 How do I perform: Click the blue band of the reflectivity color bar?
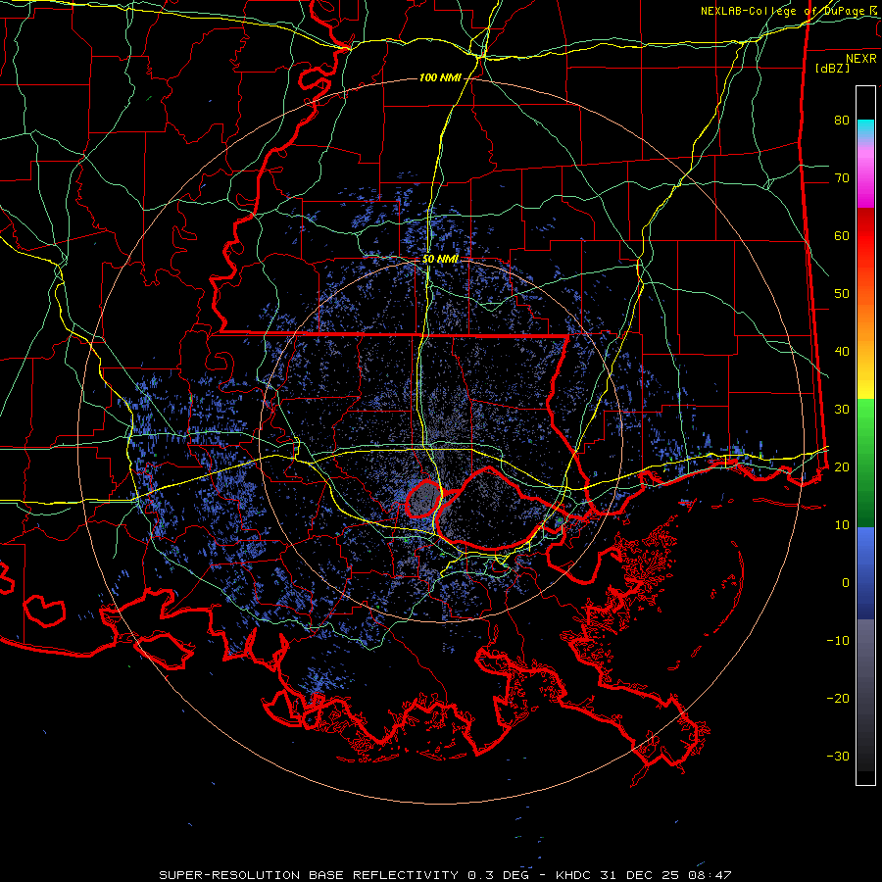coord(865,573)
